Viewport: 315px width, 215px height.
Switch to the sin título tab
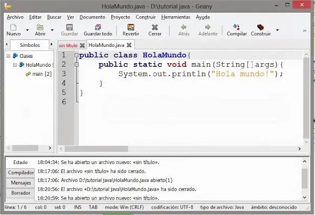[x=68, y=45]
